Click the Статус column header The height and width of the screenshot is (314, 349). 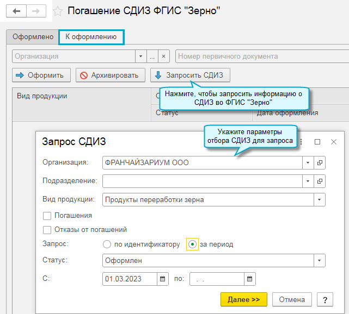point(201,113)
